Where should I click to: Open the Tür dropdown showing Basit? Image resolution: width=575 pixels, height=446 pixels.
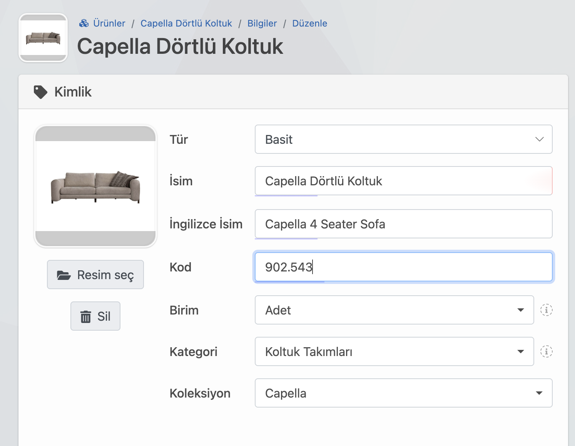point(404,139)
